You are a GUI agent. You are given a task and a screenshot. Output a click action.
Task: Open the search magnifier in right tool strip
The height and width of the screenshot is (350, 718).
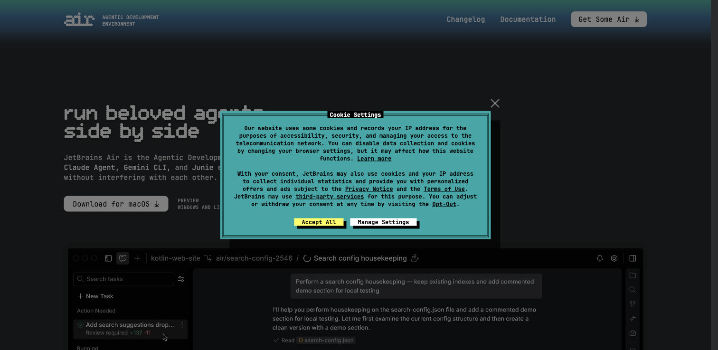click(x=633, y=290)
